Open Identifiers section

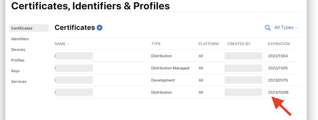[20, 39]
